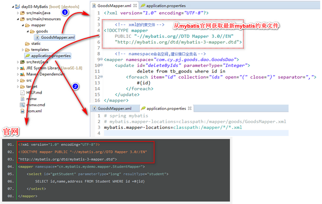Image resolution: width=322 pixels, height=204 pixels.
Task: Click the SELECT id,name,address line in official sample
Action: (90, 182)
